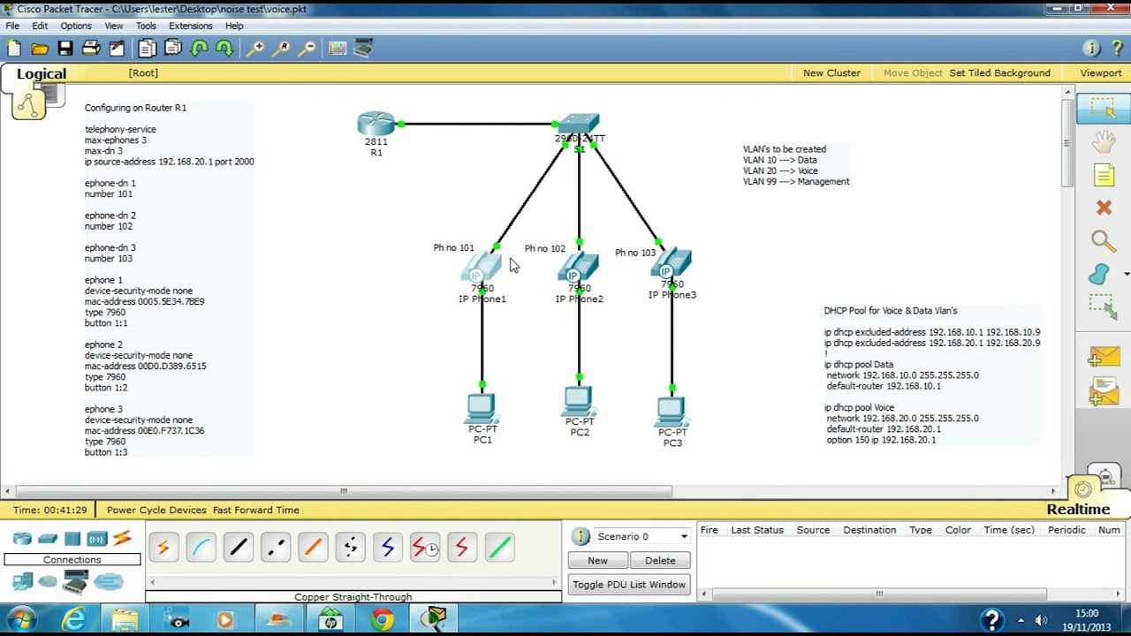Switch to the Realtime mode tab
This screenshot has width=1131, height=636.
click(1077, 510)
